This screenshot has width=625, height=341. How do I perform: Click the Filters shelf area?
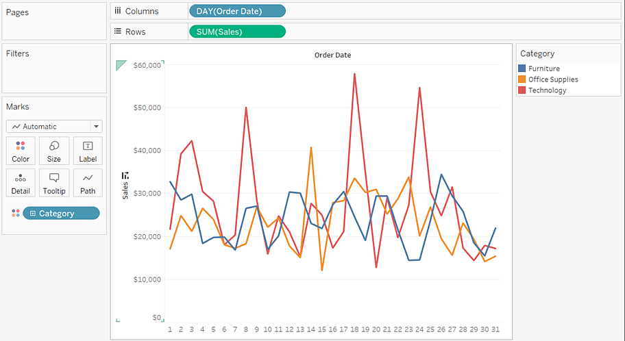coord(54,72)
